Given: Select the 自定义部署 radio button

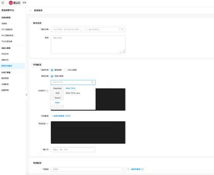Looking at the screenshot, I should [65, 70].
